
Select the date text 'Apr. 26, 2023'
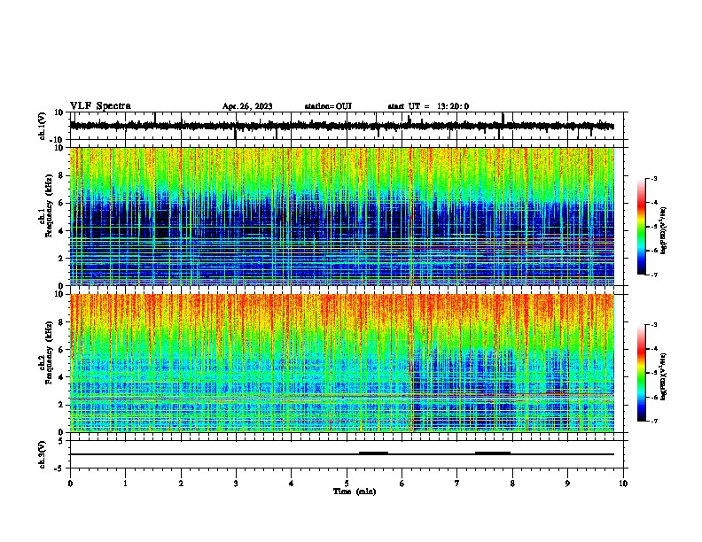click(x=247, y=106)
